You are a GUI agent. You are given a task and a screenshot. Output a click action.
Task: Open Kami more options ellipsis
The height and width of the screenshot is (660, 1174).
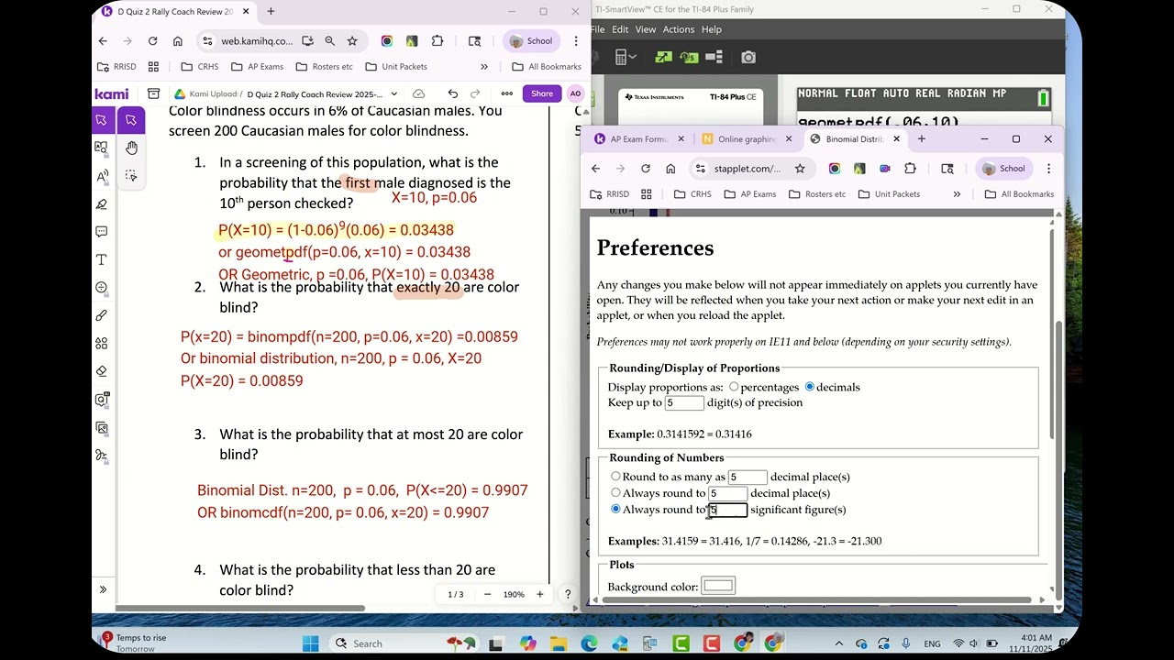pyautogui.click(x=506, y=93)
